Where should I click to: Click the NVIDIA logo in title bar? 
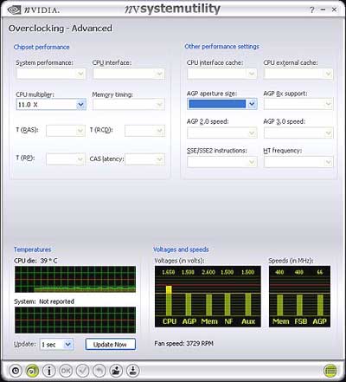click(x=33, y=10)
